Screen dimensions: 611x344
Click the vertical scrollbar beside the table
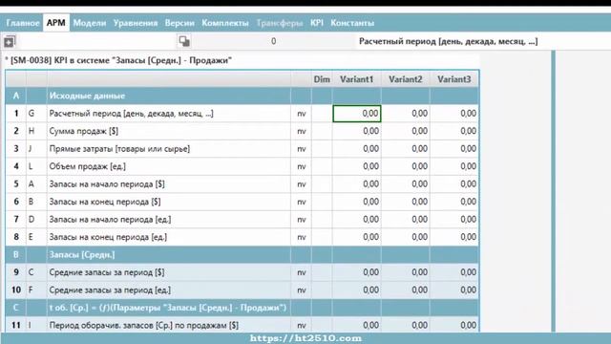pyautogui.click(x=553, y=191)
